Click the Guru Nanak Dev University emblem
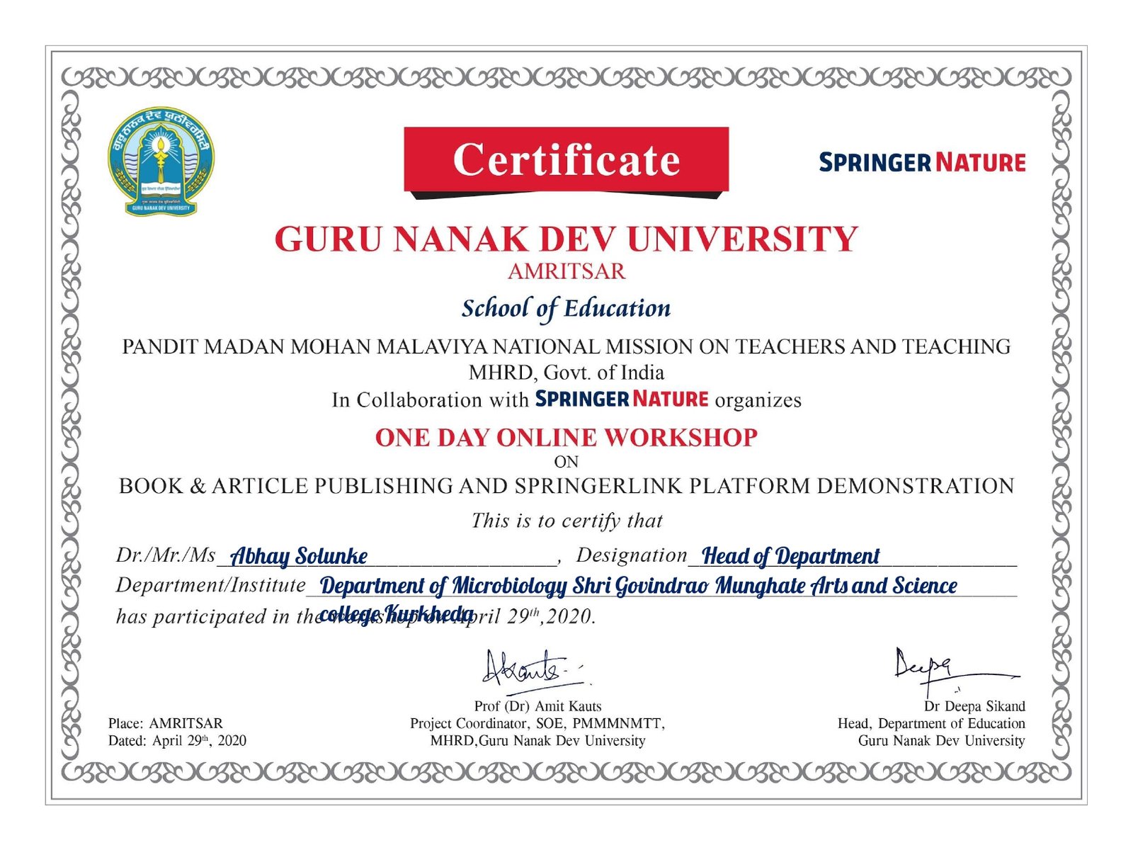 (x=161, y=161)
